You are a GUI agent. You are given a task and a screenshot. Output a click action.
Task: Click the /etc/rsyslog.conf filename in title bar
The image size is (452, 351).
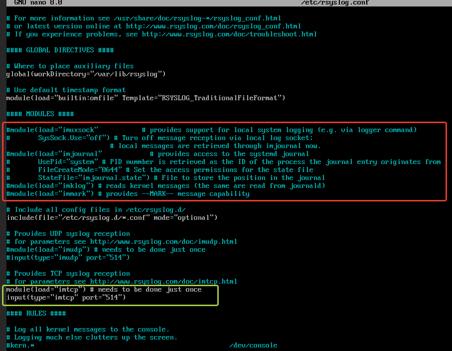[x=335, y=2]
